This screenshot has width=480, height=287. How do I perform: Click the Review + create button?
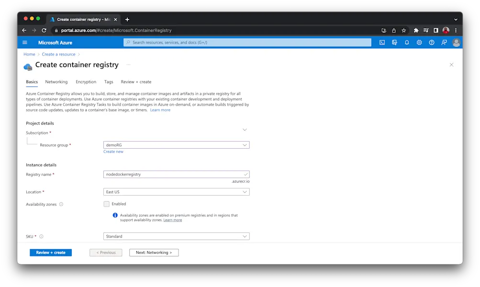(x=50, y=253)
